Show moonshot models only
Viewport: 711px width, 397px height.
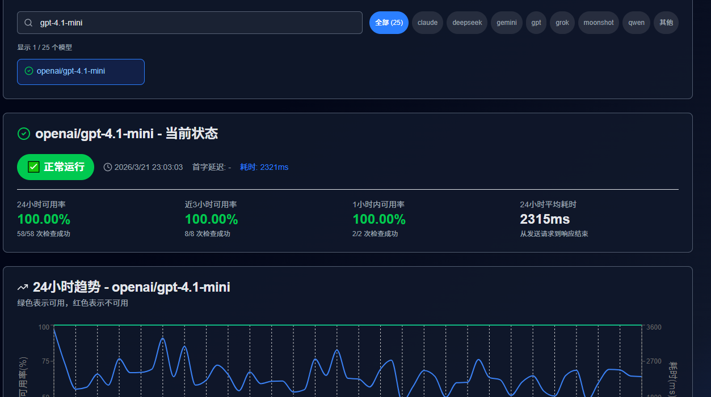point(599,23)
